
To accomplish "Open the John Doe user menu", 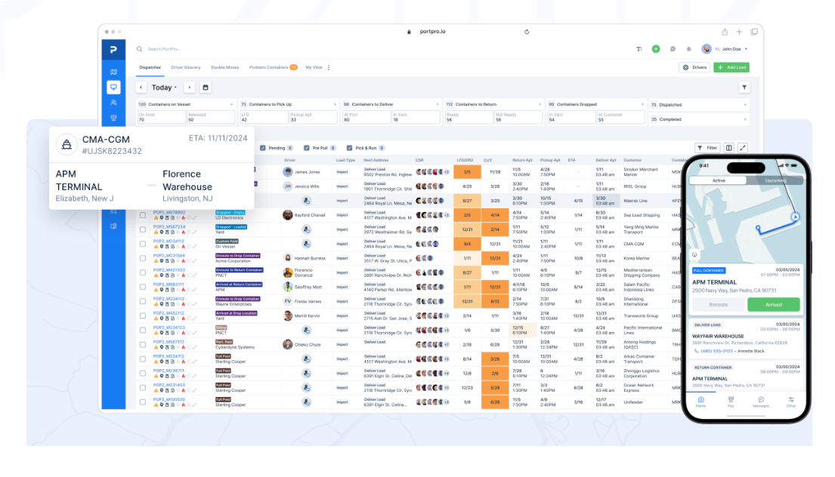I will [727, 49].
